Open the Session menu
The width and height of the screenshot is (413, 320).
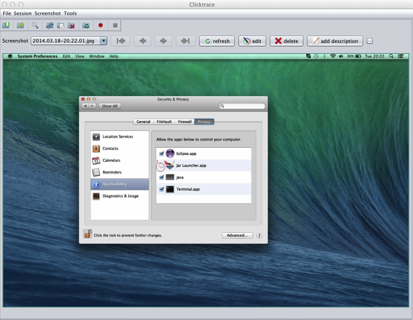pos(23,13)
